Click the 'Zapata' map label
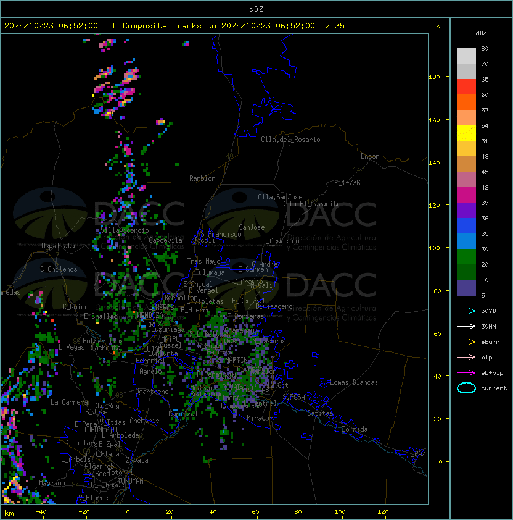 pyautogui.click(x=137, y=460)
